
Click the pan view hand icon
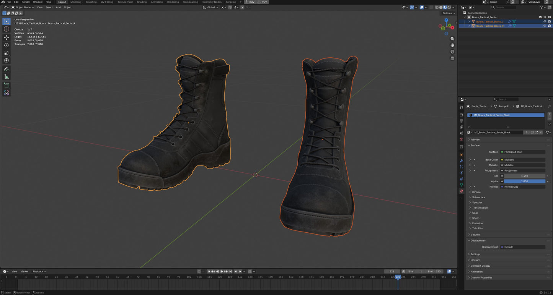(x=452, y=45)
